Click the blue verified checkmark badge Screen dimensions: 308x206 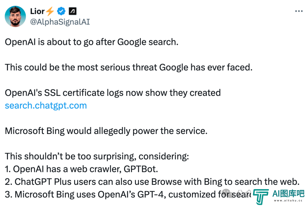pyautogui.click(x=61, y=11)
